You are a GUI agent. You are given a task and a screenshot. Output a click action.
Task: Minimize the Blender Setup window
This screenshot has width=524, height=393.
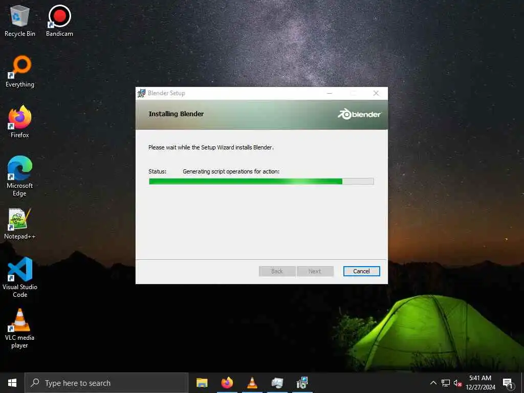tap(330, 93)
